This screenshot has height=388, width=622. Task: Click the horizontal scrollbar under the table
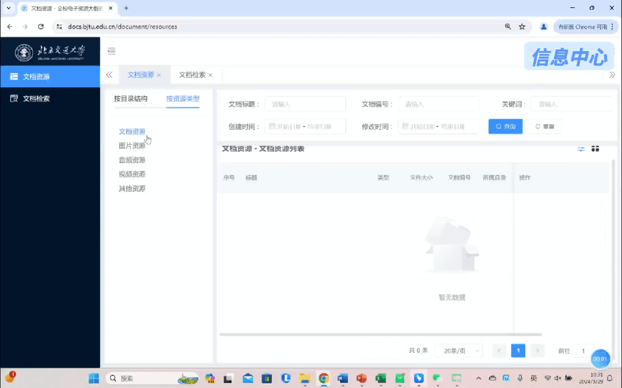[x=380, y=335]
